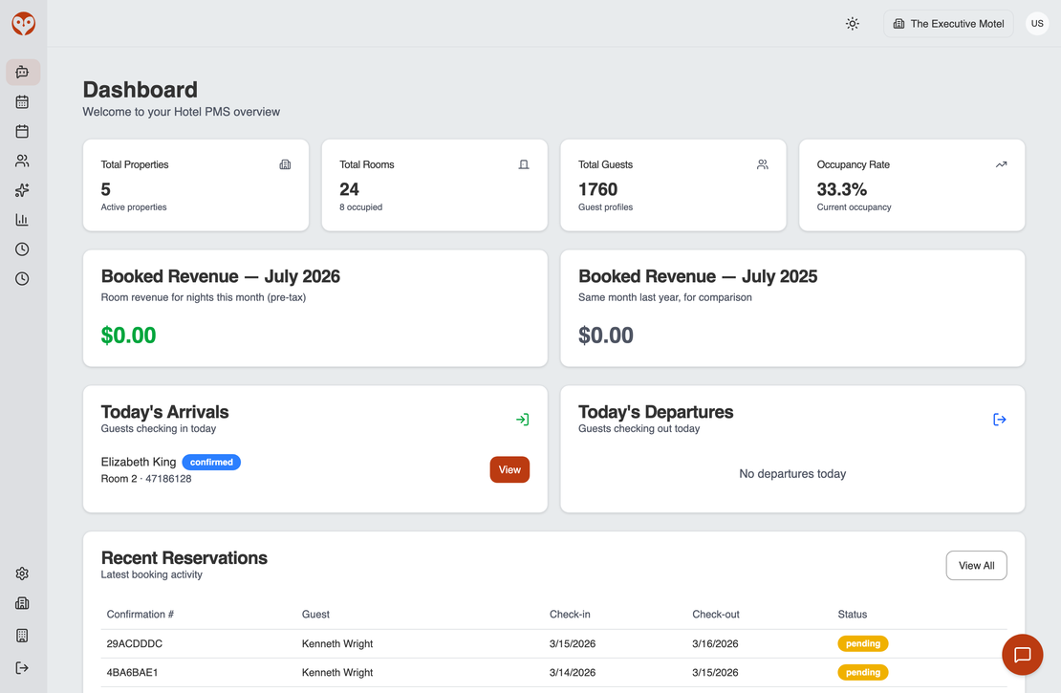Click View All recent reservations

pos(976,566)
